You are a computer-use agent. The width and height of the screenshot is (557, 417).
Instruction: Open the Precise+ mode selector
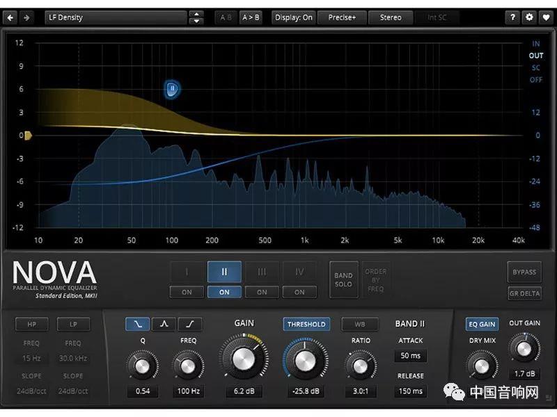(341, 17)
